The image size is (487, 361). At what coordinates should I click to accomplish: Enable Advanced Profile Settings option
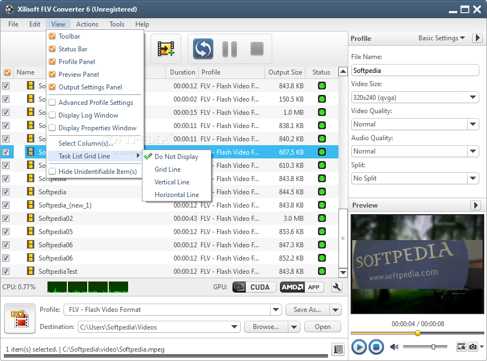[x=52, y=103]
